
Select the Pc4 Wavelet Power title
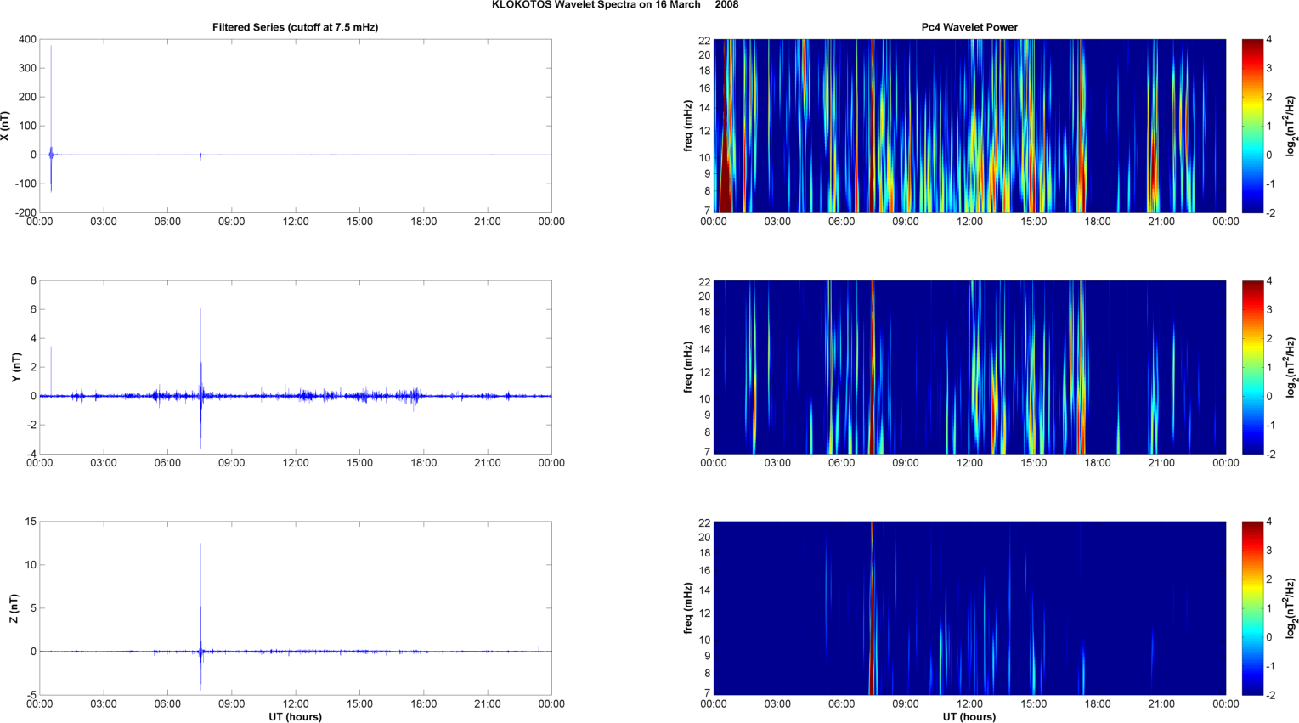point(969,27)
